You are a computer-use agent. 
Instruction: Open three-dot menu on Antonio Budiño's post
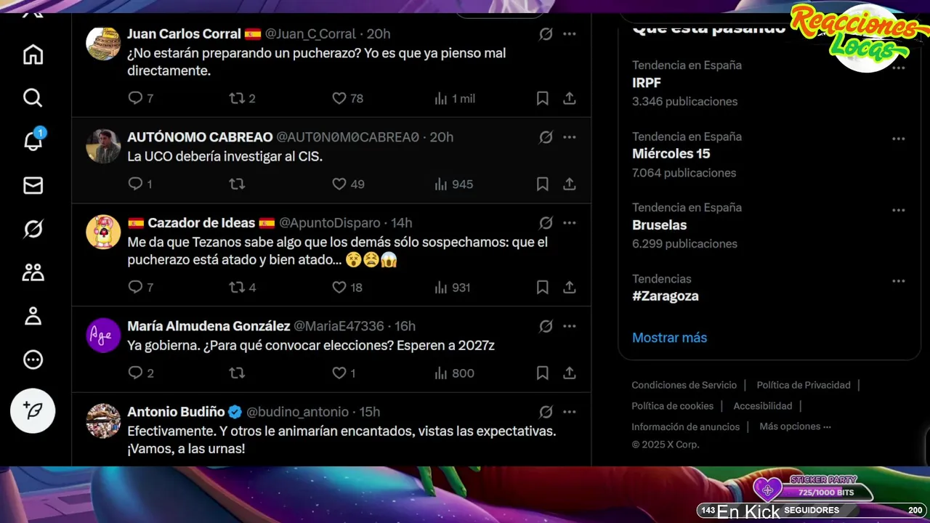[x=570, y=412]
